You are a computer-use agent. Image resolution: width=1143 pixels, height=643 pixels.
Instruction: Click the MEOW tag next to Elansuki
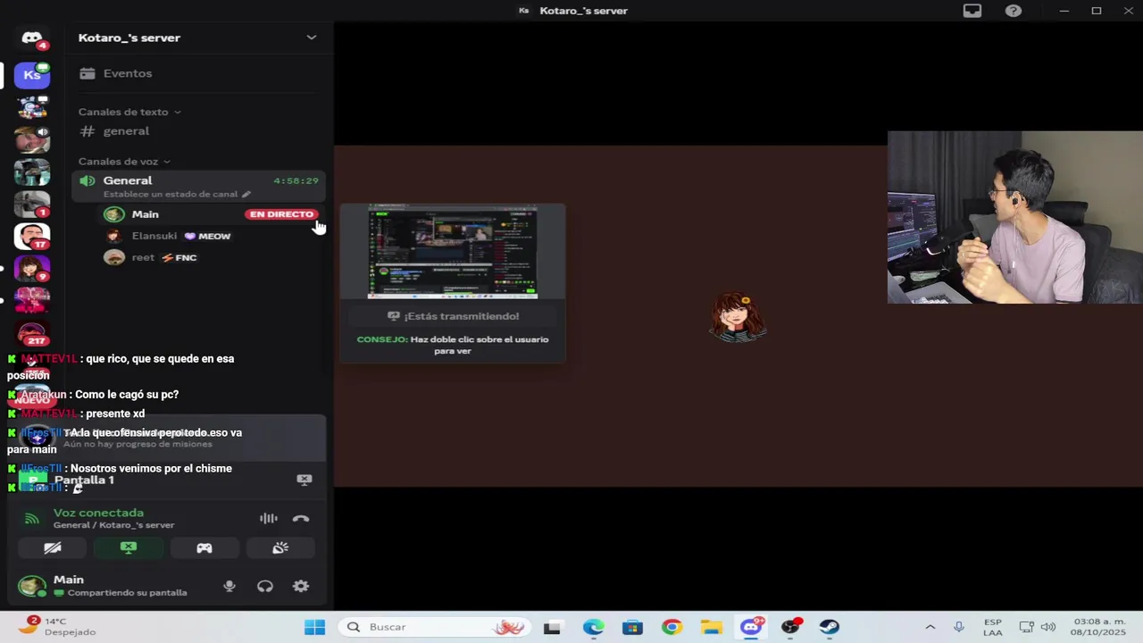[207, 236]
